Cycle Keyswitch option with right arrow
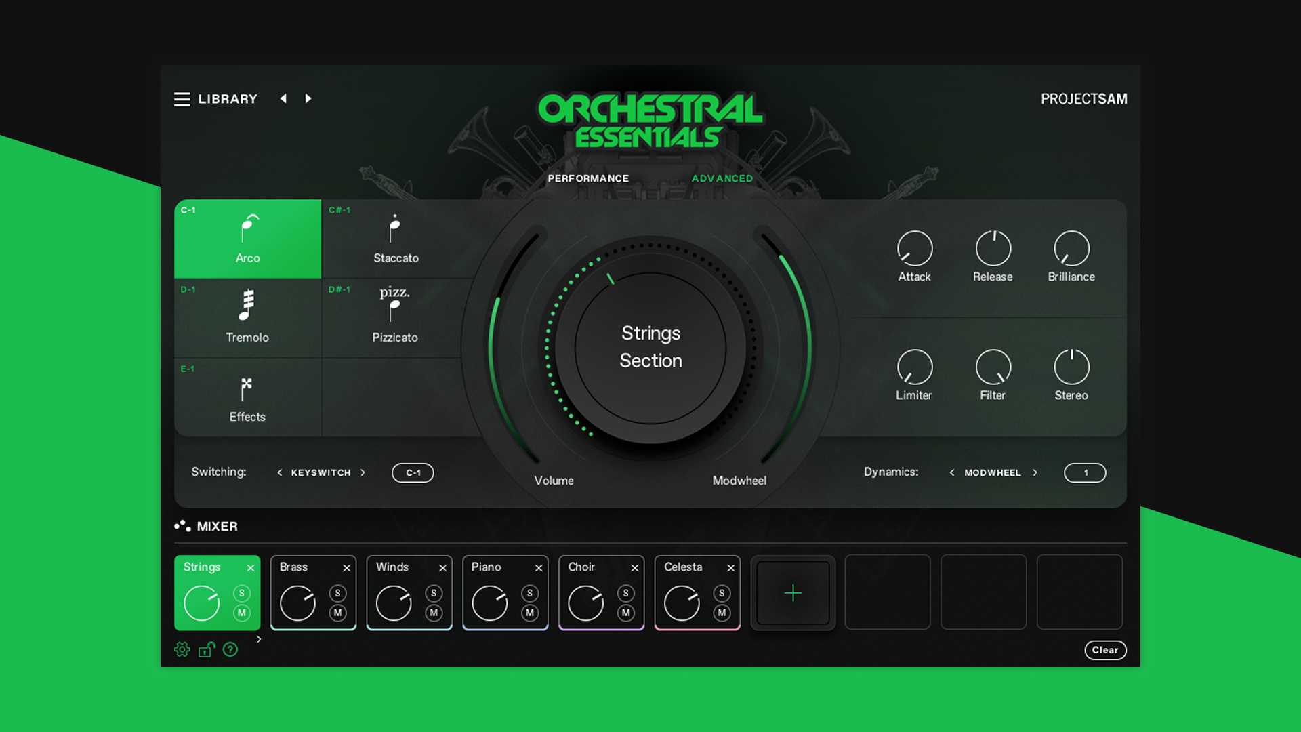Image resolution: width=1301 pixels, height=732 pixels. click(x=364, y=472)
